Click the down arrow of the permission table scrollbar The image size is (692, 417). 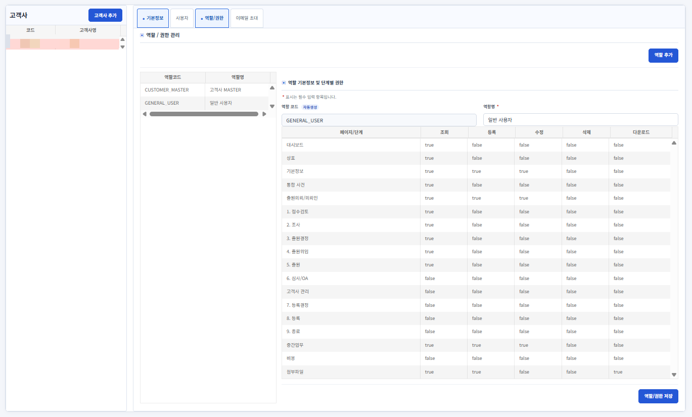(x=674, y=375)
